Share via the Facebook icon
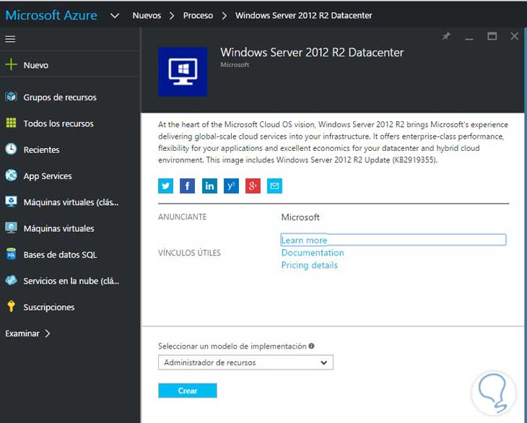Viewport: 527px width, 423px height. 188,186
